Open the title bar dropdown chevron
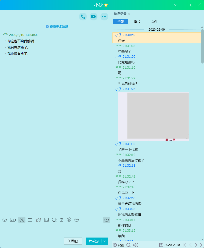This screenshot has width=204, height=248. pos(176,5)
